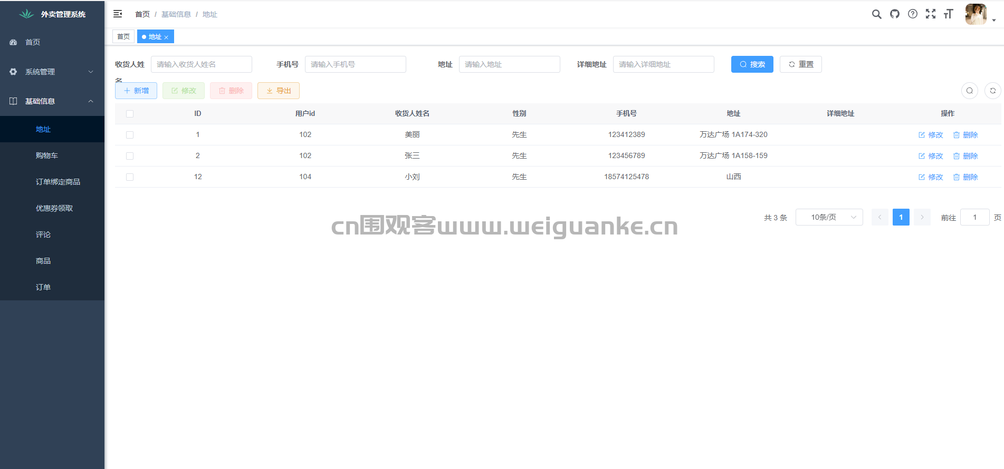This screenshot has width=1004, height=469.
Task: Open the header search magnifier icon
Action: (x=876, y=14)
